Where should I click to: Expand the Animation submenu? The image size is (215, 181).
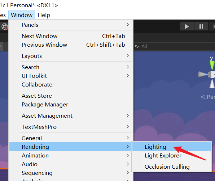[x=71, y=155]
